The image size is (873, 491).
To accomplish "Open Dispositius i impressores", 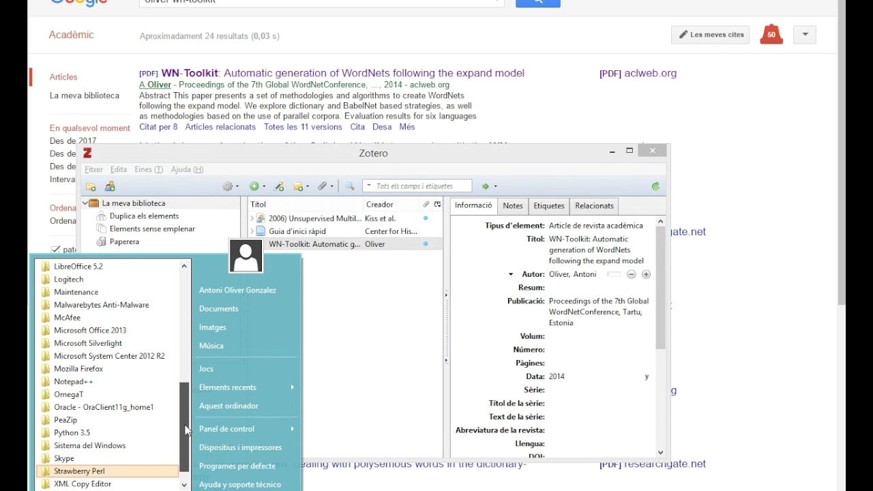I will point(240,447).
